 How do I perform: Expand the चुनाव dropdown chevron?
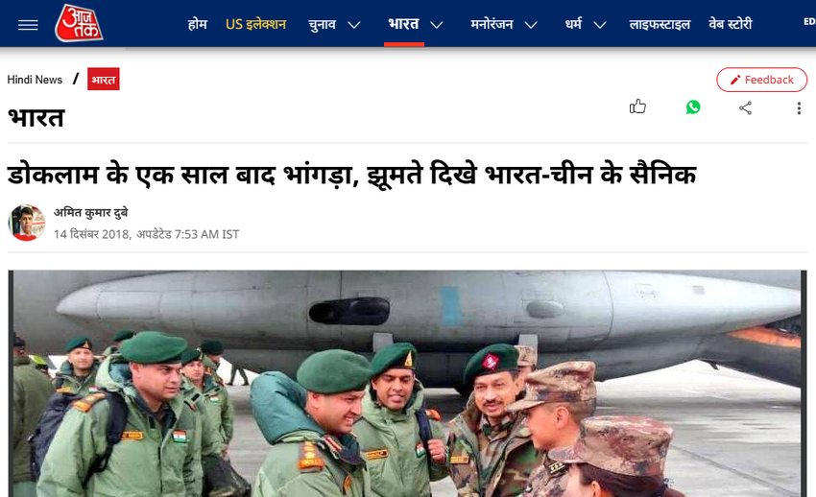pyautogui.click(x=354, y=25)
